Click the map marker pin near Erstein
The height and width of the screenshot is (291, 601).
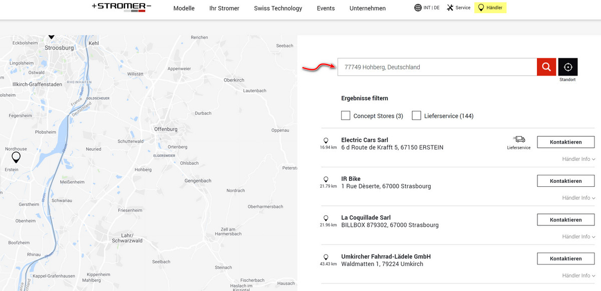pos(16,157)
